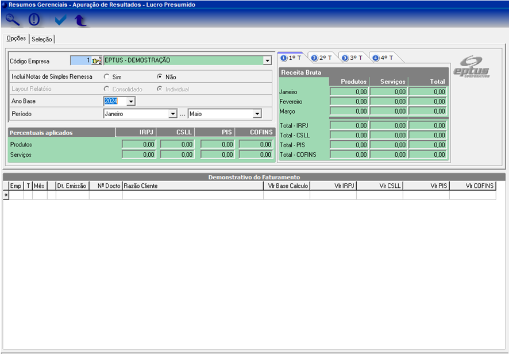Switch to the Seleção tab

click(42, 39)
